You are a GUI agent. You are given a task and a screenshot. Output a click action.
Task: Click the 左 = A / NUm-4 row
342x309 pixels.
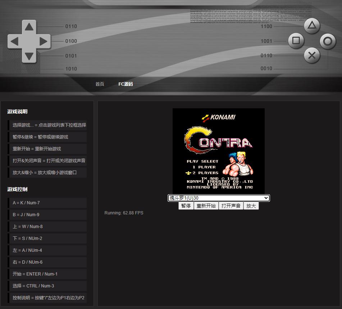pyautogui.click(x=47, y=250)
